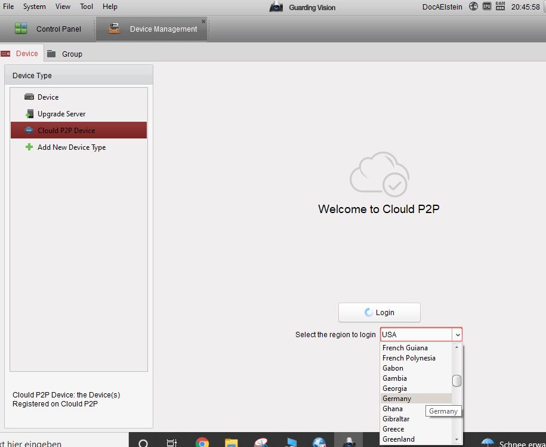Screen dimensions: 546x447
Task: Select Gibraltar from region list
Action: click(x=403, y=419)
